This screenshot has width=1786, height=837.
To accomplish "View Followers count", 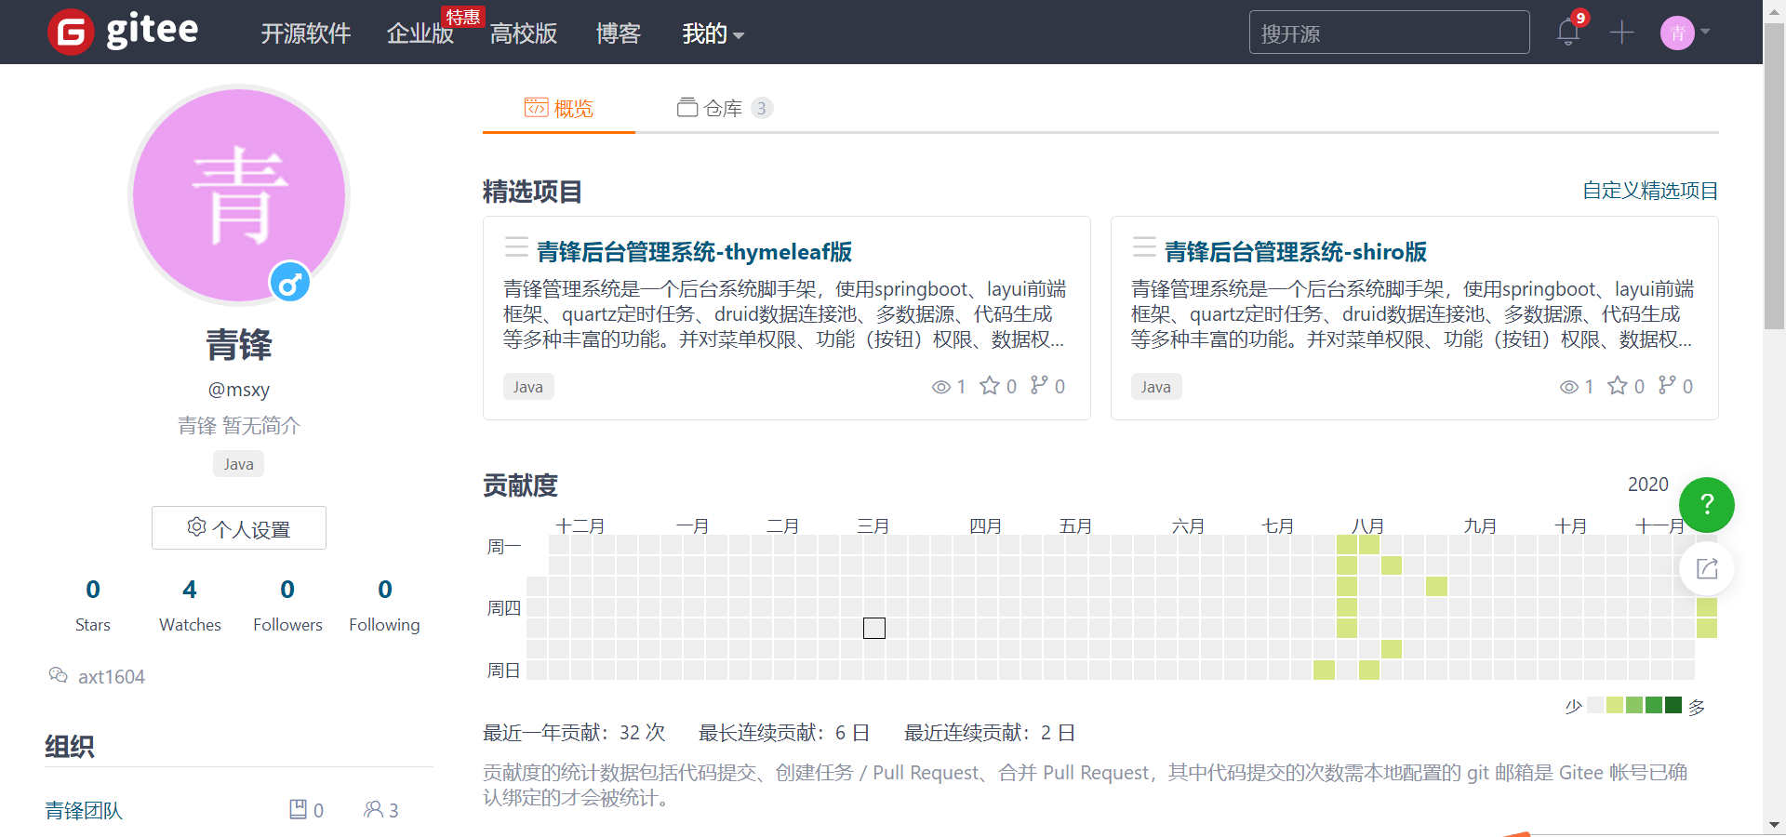I will tap(287, 605).
